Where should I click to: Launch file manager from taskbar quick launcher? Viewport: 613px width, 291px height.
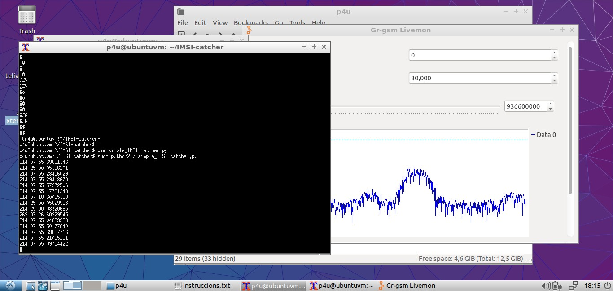[x=30, y=286]
